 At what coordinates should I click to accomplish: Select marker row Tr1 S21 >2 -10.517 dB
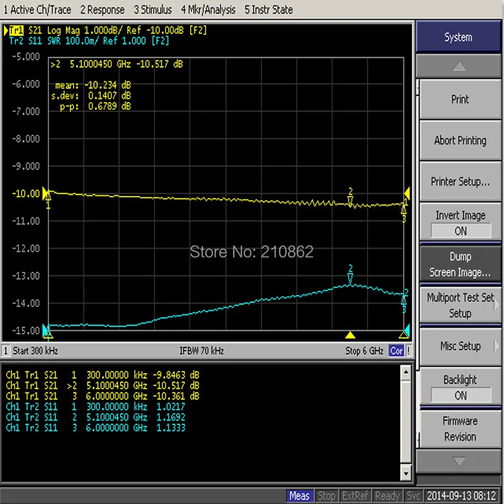point(103,386)
